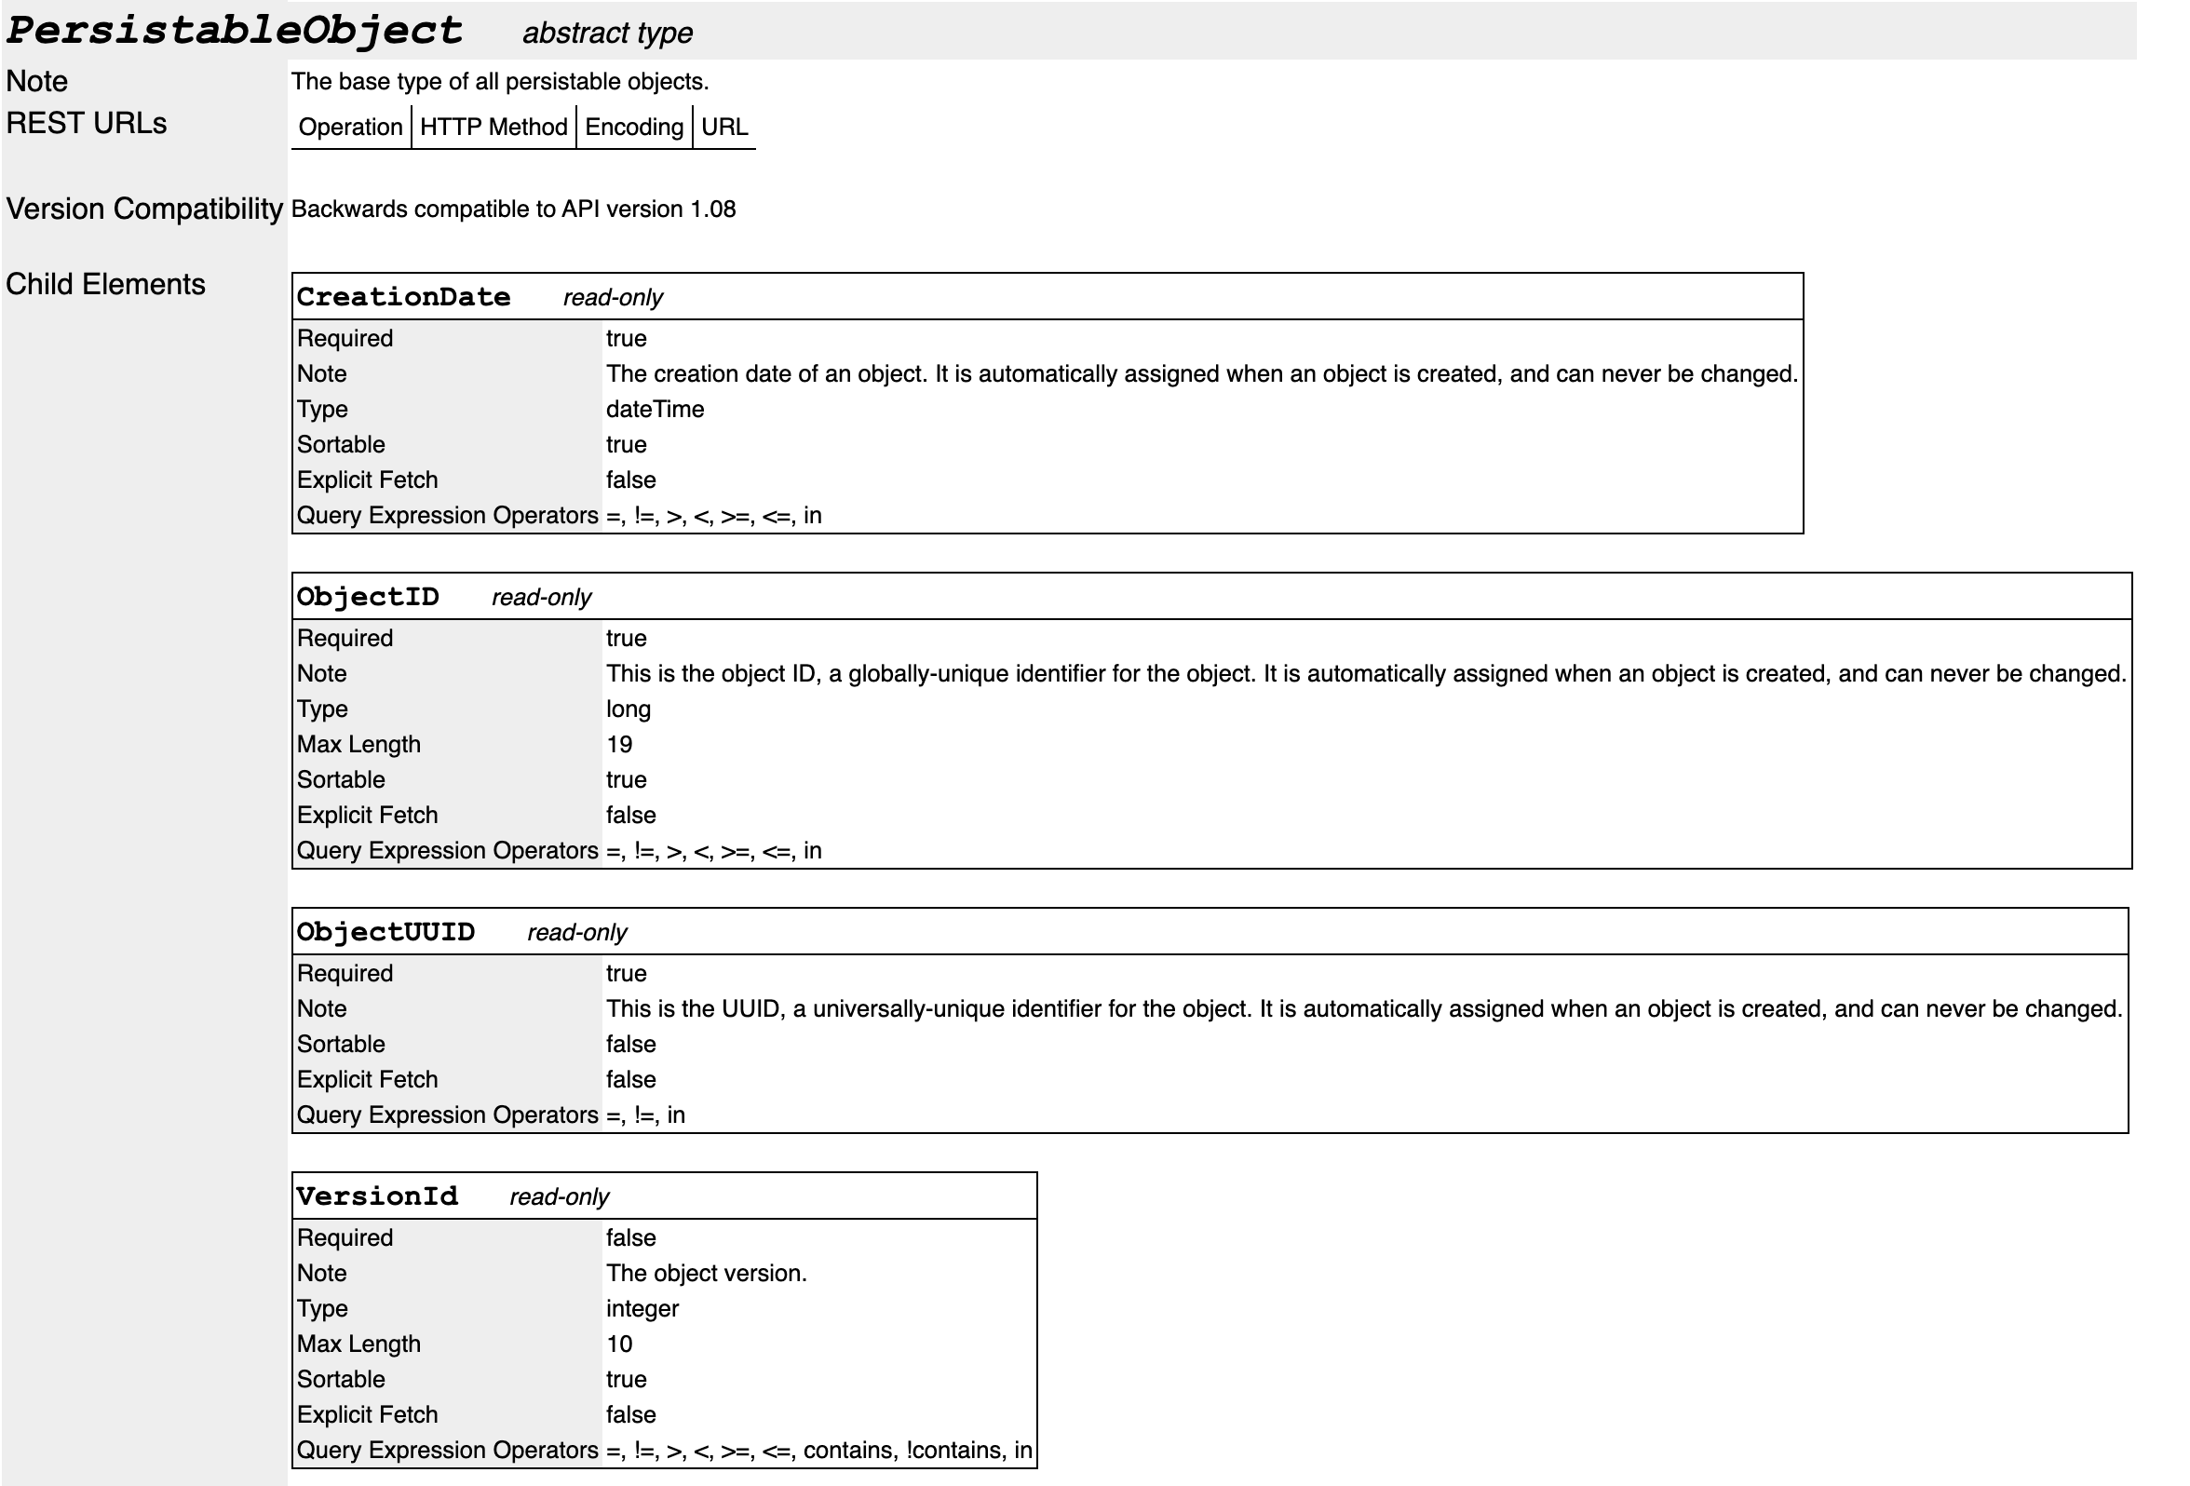Image resolution: width=2190 pixels, height=1486 pixels.
Task: Click the long type value under ObjectID
Action: point(628,709)
